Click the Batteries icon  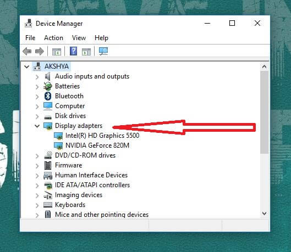pos(48,86)
